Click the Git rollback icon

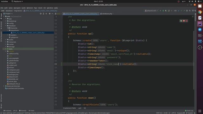[190, 11]
